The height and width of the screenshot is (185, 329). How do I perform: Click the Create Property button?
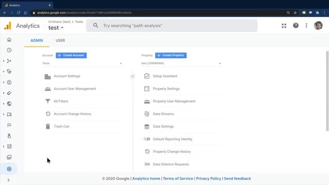pyautogui.click(x=171, y=55)
